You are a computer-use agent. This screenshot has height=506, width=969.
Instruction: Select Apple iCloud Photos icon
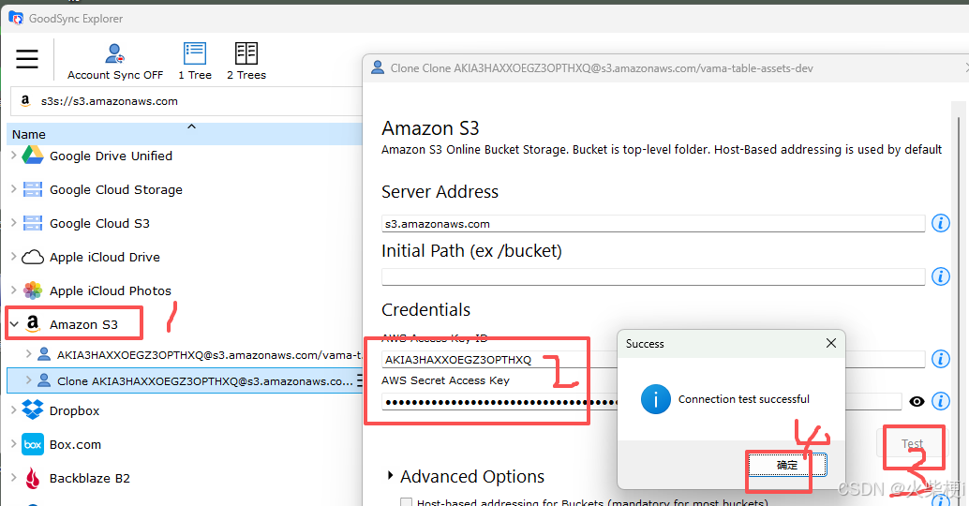[33, 290]
